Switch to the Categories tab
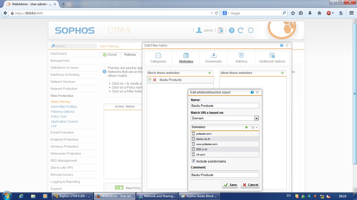 pos(158,58)
